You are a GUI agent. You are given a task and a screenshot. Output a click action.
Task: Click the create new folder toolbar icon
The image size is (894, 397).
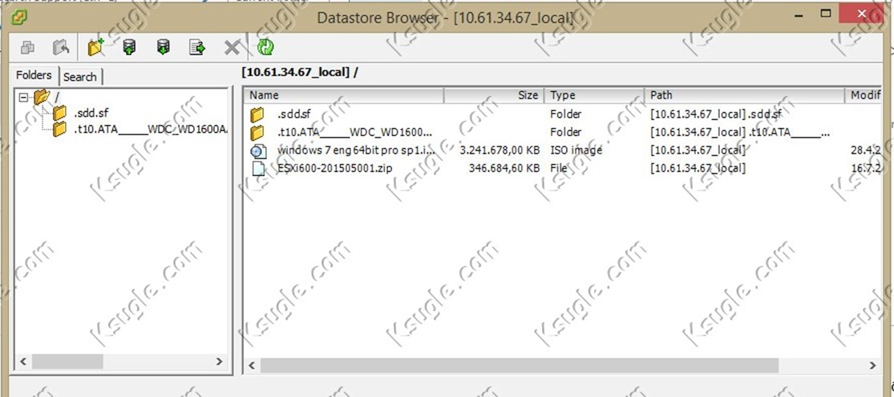(95, 47)
